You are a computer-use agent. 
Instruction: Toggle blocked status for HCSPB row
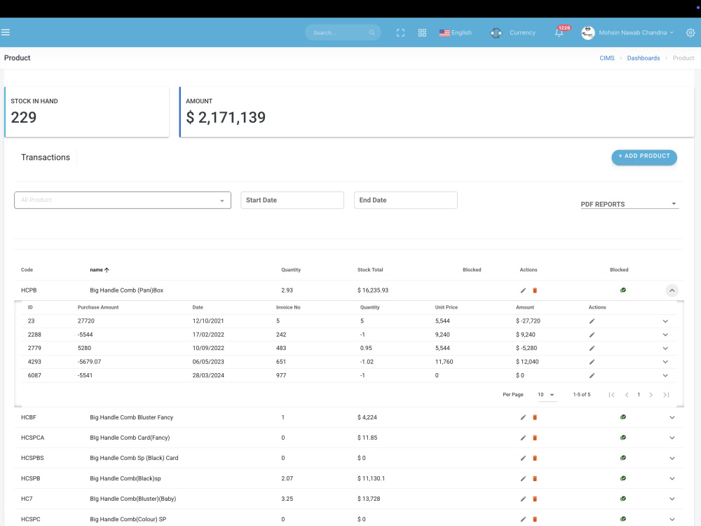622,478
